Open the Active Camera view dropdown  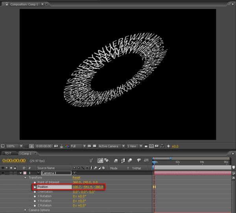point(112,146)
